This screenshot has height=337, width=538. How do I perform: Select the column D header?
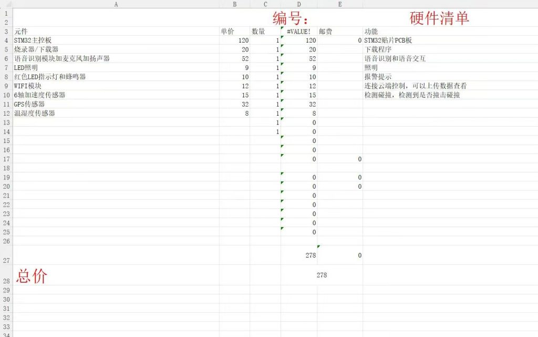point(298,4)
